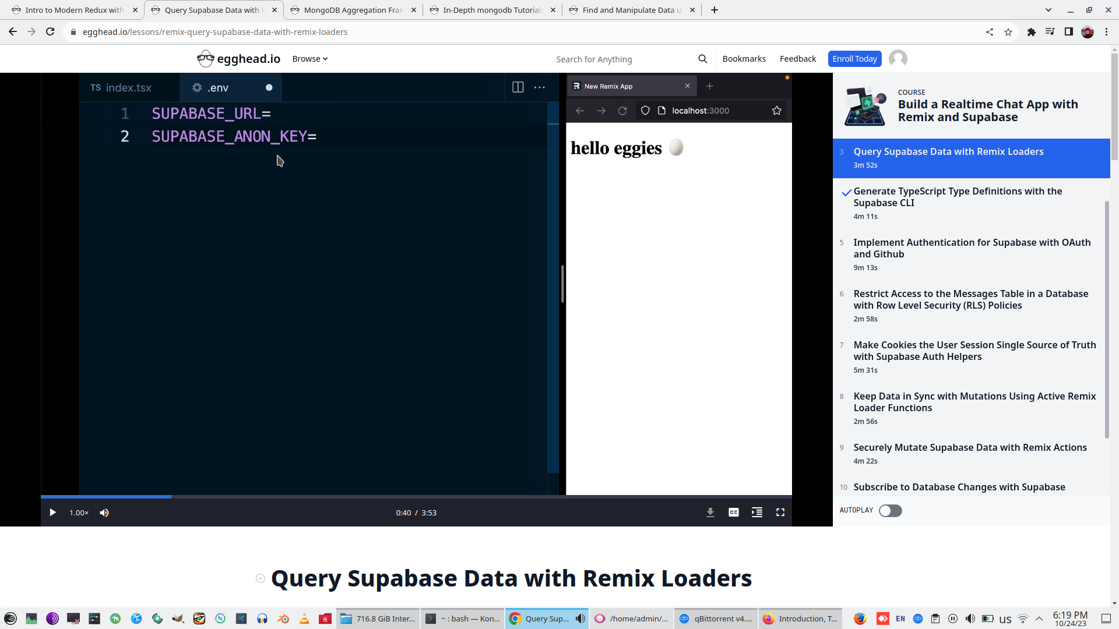Enable closed captions on video
1119x629 pixels.
click(733, 513)
